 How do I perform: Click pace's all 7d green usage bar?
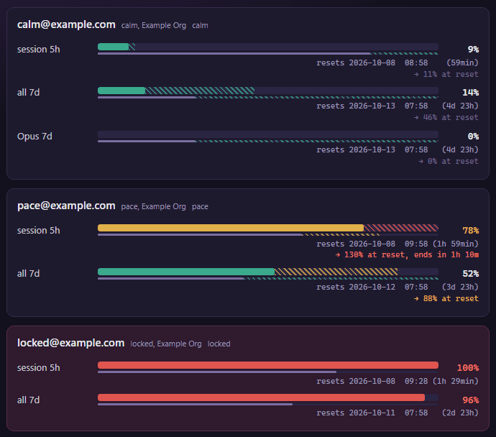pyautogui.click(x=186, y=272)
